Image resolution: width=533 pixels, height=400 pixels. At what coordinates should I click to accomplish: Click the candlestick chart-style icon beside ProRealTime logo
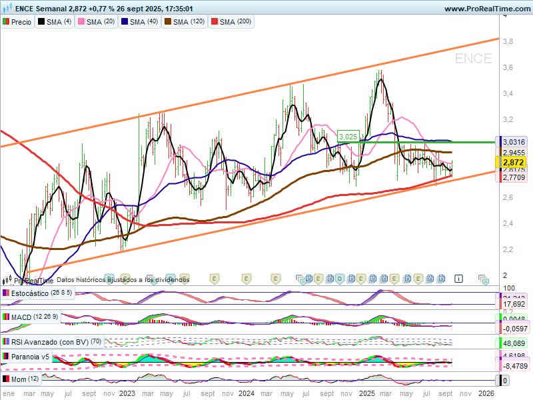coord(7,280)
